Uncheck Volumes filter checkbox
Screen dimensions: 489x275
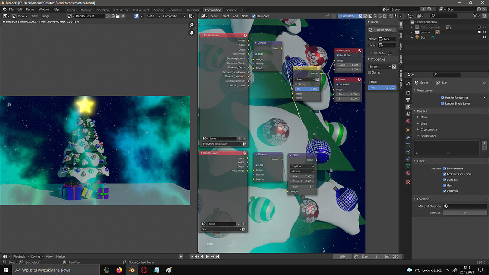click(x=445, y=191)
